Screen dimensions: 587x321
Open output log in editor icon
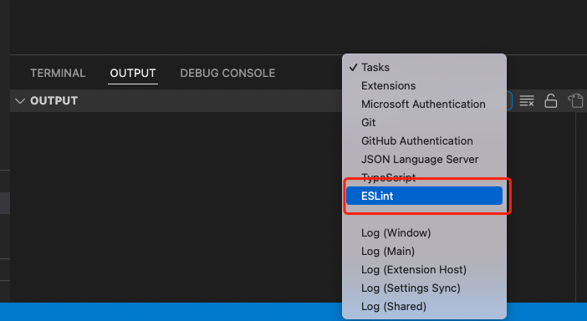pos(576,100)
